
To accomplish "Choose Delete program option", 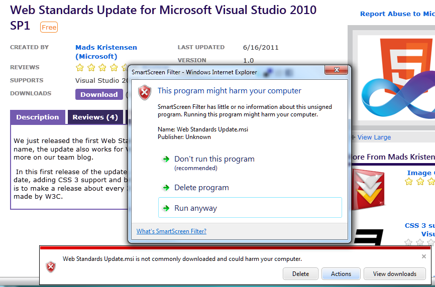I will pos(250,188).
